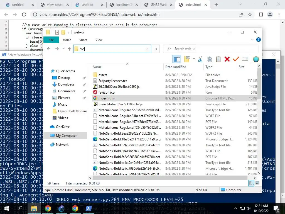Open Quick Access toolbar customize dropdown
This screenshot has width=285, height=214.
pos(68,32)
